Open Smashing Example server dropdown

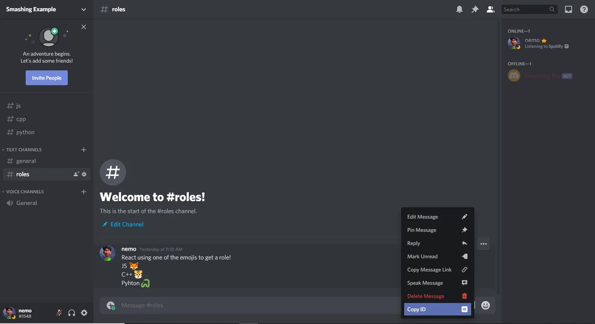[x=46, y=9]
